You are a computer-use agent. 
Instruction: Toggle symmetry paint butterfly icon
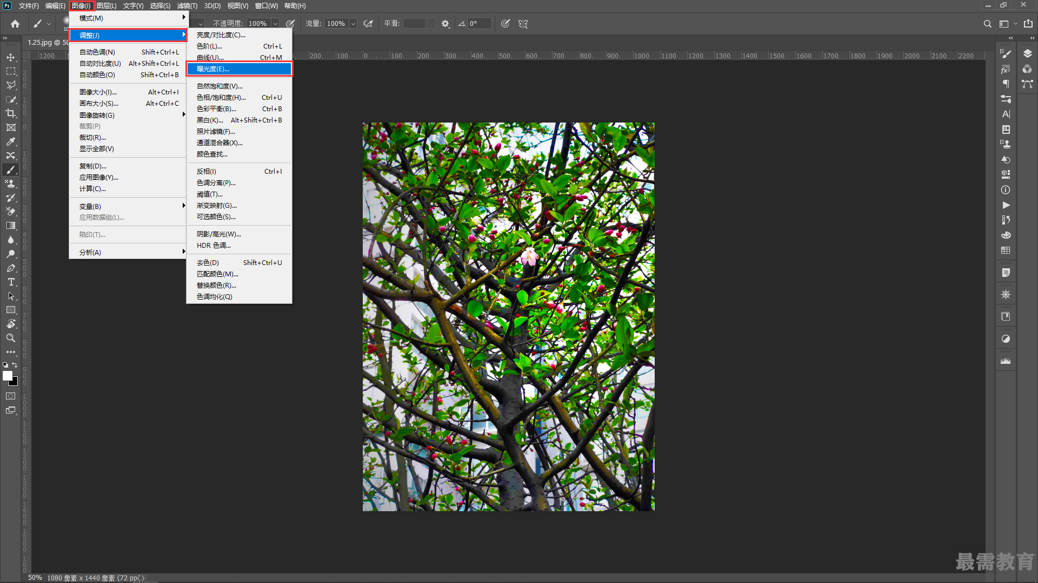tap(523, 24)
